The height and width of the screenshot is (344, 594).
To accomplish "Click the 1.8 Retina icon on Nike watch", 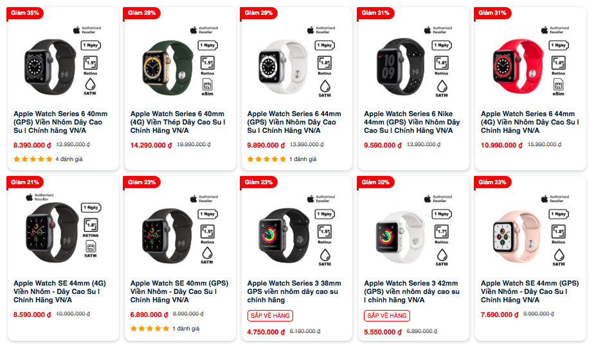I will (442, 65).
